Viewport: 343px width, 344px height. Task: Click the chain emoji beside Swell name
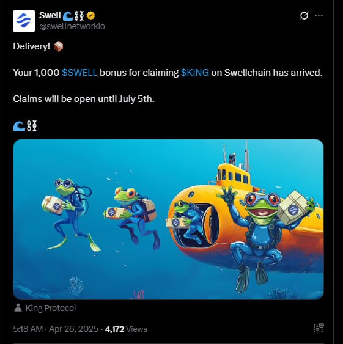click(79, 16)
